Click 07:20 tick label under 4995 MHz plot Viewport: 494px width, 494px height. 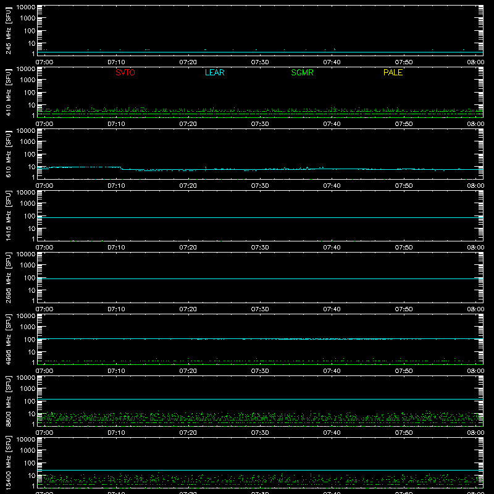click(x=188, y=371)
